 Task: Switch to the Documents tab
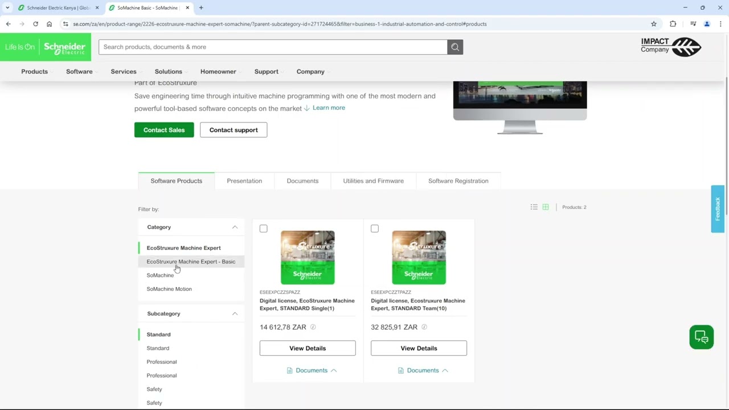302,181
